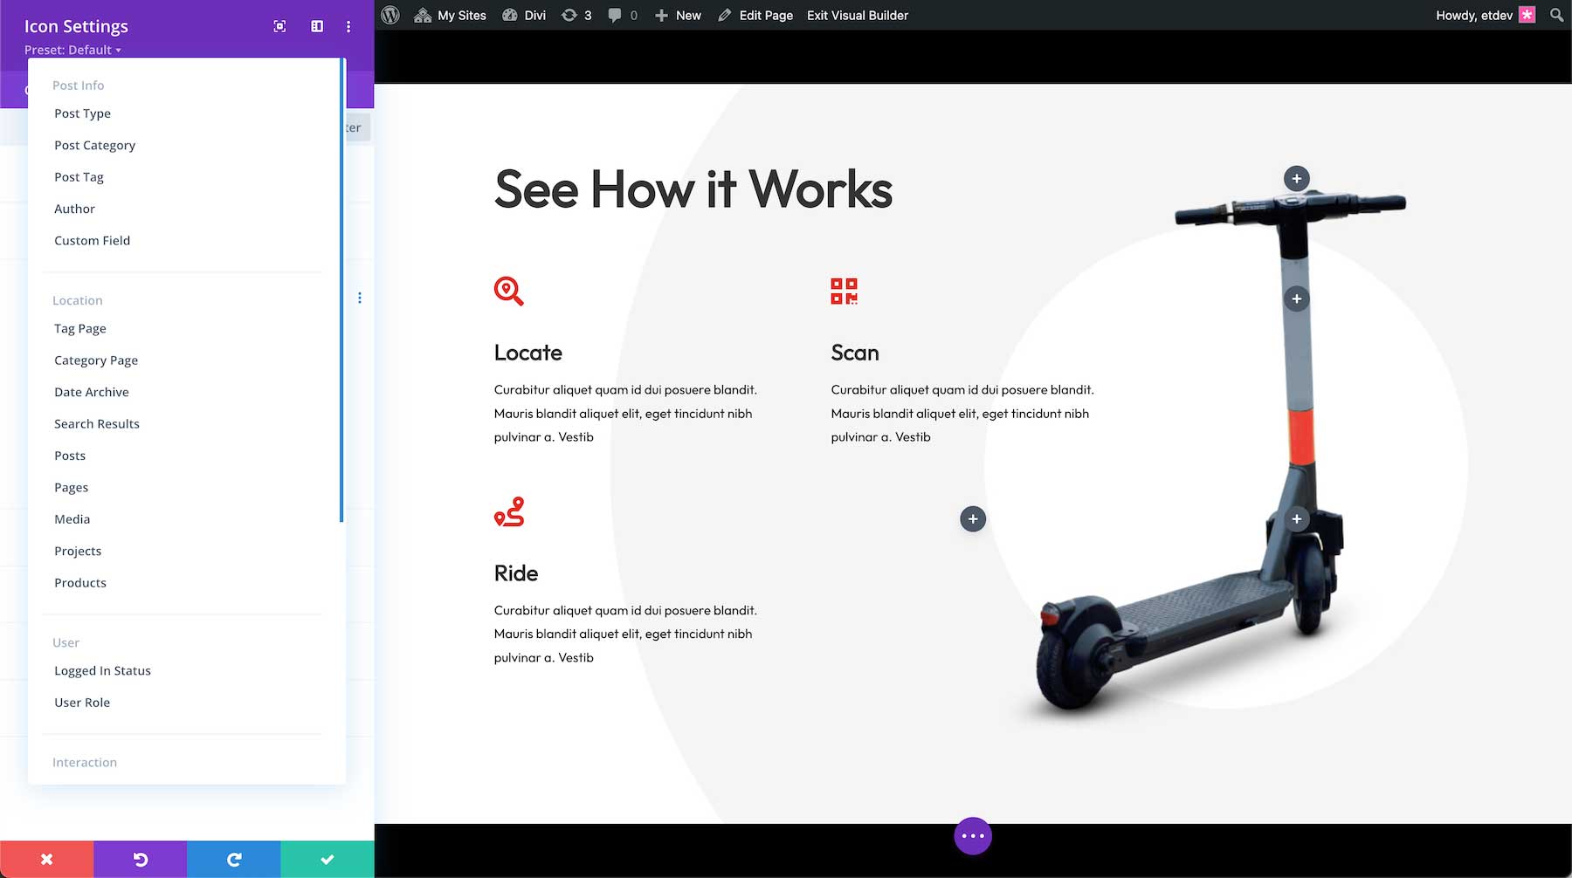The image size is (1572, 878).
Task: Click the expand modal icon in Icon Settings header
Action: tap(279, 26)
